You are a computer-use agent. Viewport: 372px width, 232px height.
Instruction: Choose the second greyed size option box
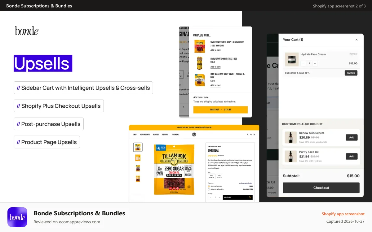[219, 176]
